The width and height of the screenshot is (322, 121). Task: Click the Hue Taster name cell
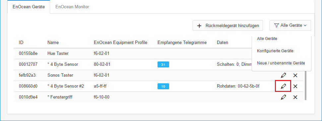[58, 54]
